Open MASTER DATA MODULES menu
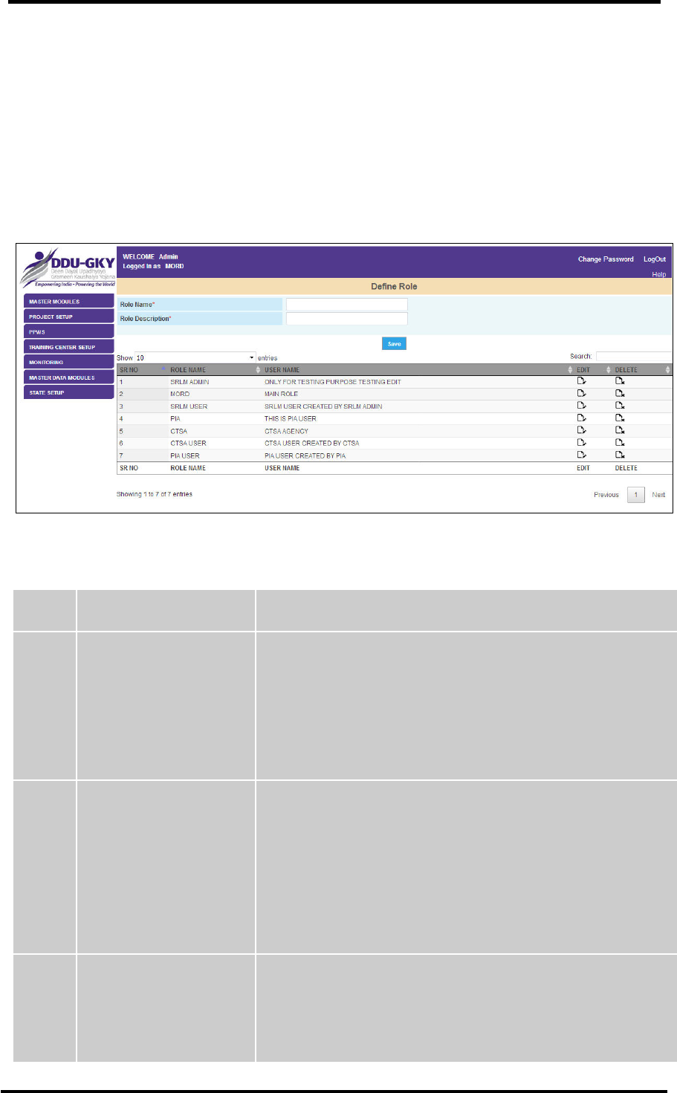The height and width of the screenshot is (1093, 677). (x=68, y=377)
